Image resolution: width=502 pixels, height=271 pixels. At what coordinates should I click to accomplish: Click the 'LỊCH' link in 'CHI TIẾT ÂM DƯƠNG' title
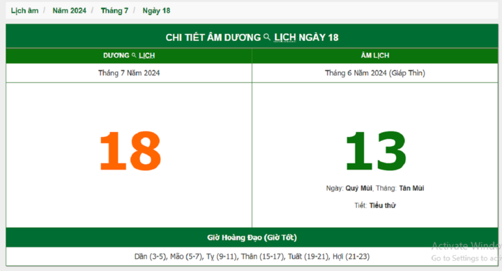(285, 38)
